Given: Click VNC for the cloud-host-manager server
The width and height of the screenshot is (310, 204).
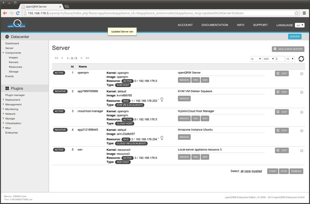Looking at the screenshot, I should [195, 119].
